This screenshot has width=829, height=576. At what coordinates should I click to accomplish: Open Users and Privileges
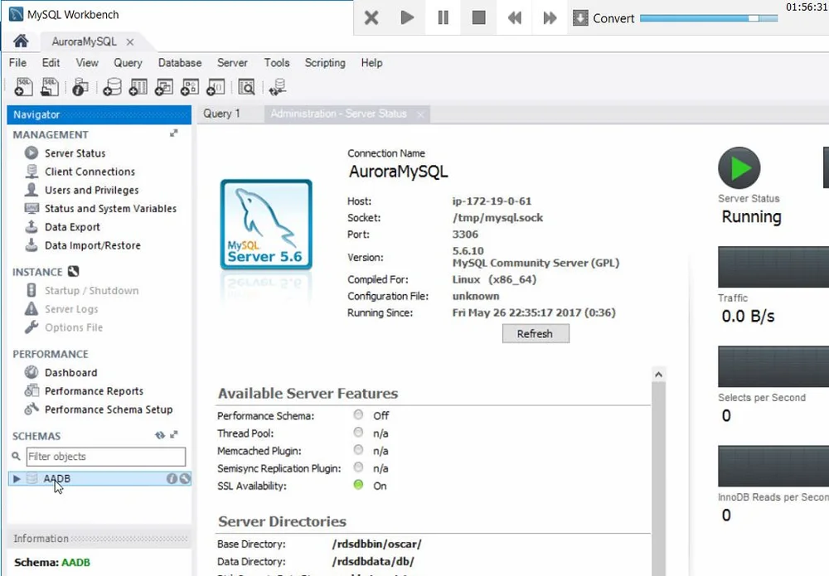pos(91,191)
